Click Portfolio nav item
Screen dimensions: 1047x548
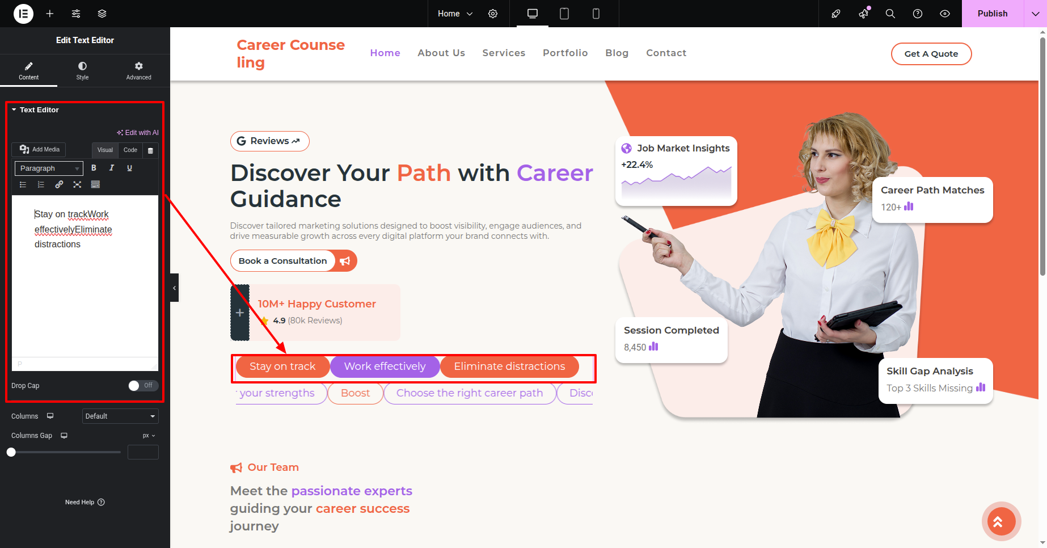565,53
